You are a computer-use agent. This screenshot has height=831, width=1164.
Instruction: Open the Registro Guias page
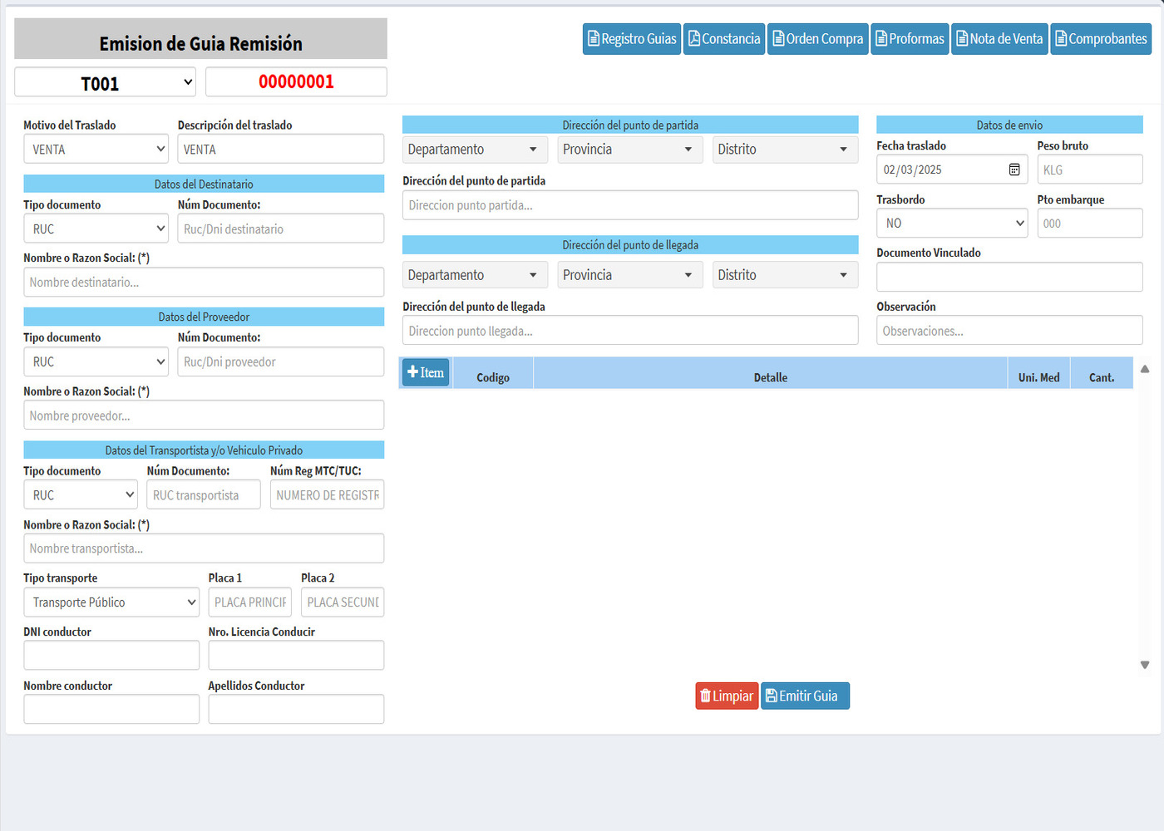631,39
